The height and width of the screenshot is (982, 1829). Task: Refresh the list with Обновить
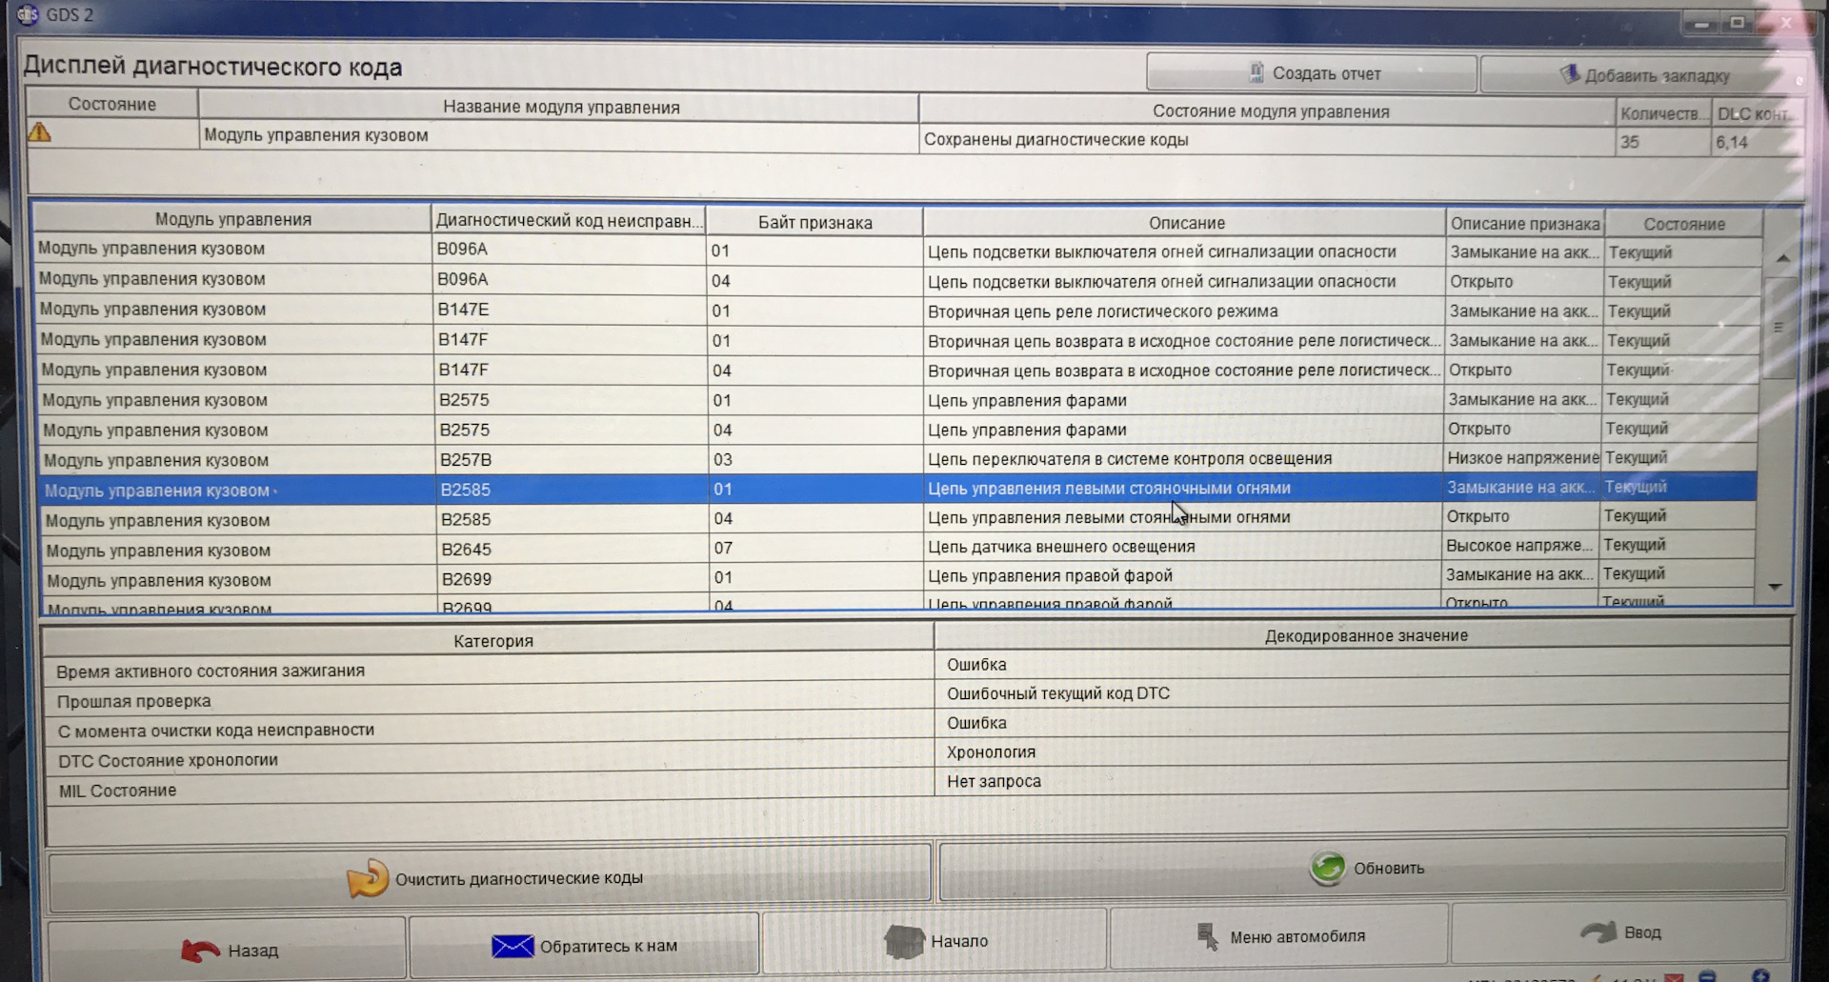pos(1362,868)
